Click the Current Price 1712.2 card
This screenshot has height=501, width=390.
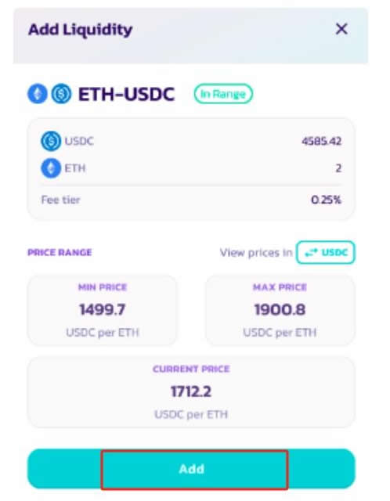tap(191, 392)
